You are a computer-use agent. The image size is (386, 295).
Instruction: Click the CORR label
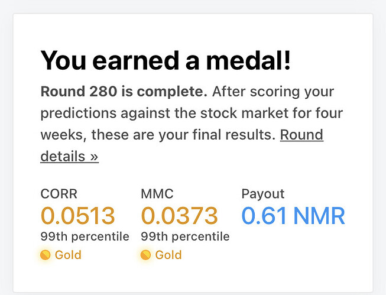click(x=59, y=194)
